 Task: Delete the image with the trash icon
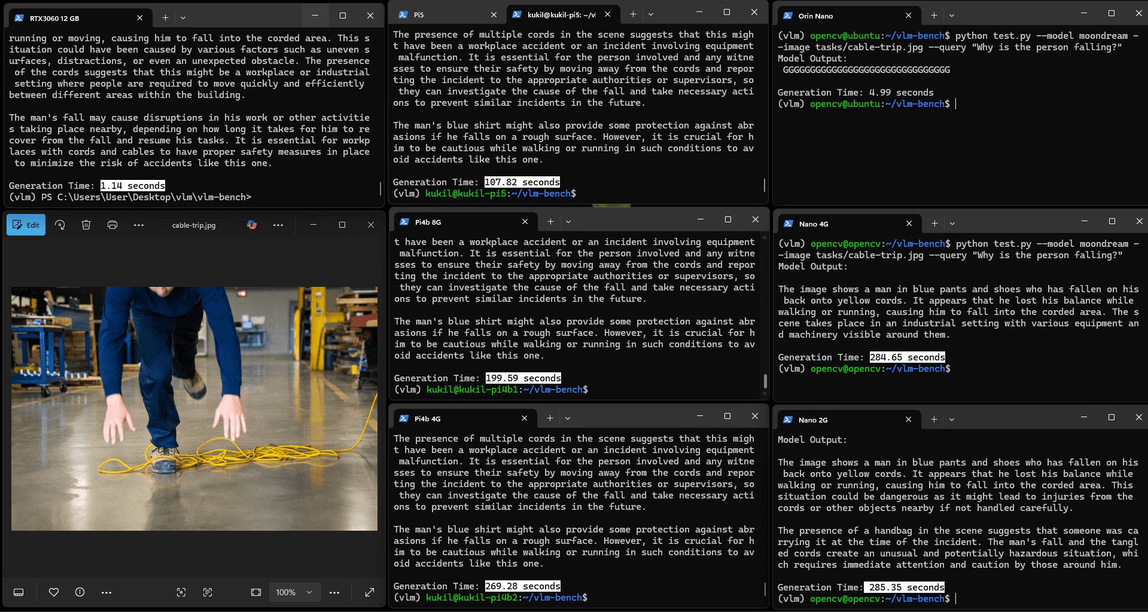coord(86,225)
